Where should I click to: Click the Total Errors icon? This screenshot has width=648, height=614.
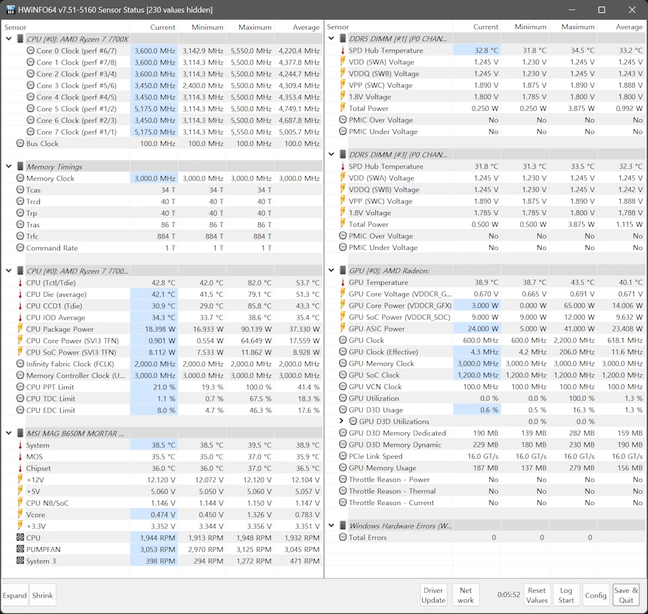[x=342, y=537]
